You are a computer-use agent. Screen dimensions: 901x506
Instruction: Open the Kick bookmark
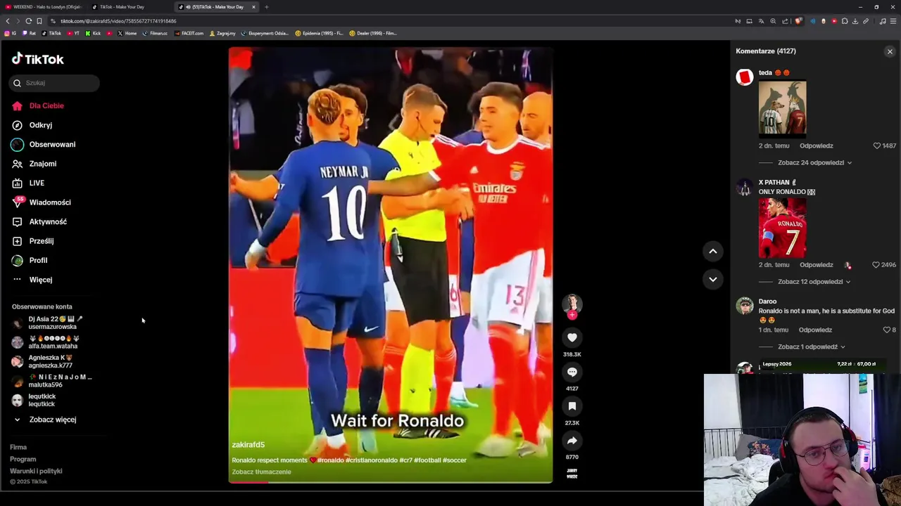point(93,33)
